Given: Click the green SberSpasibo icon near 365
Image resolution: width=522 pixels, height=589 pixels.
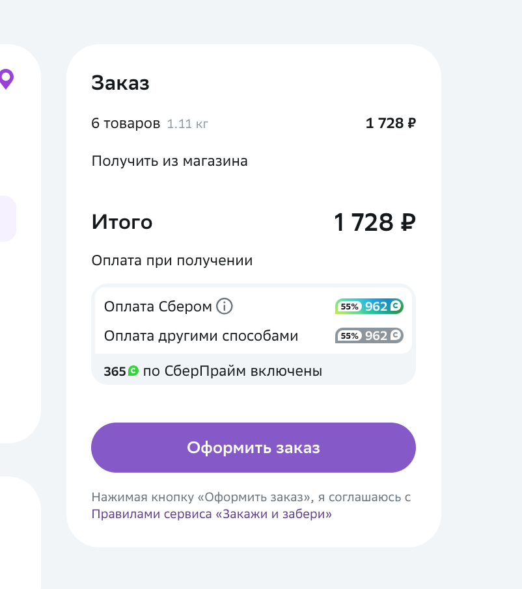Looking at the screenshot, I should pos(133,371).
